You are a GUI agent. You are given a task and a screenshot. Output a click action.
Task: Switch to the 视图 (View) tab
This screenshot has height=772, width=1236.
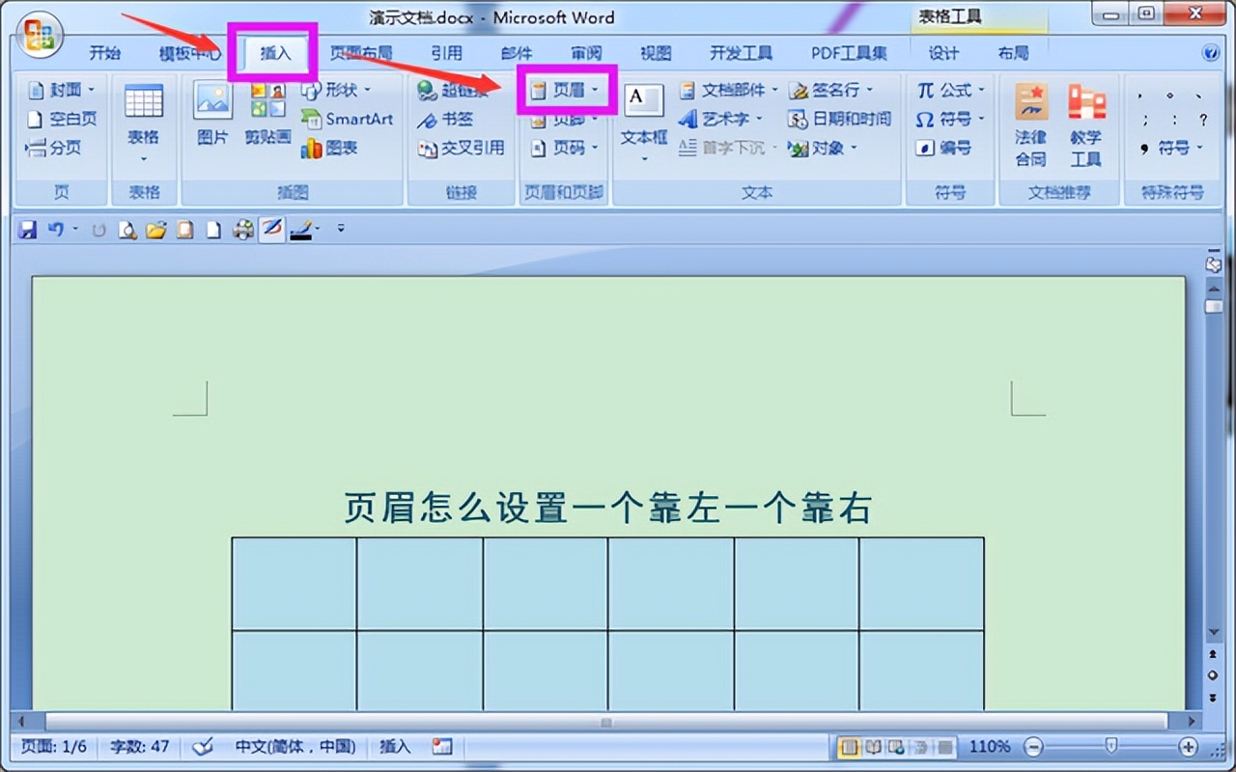656,53
